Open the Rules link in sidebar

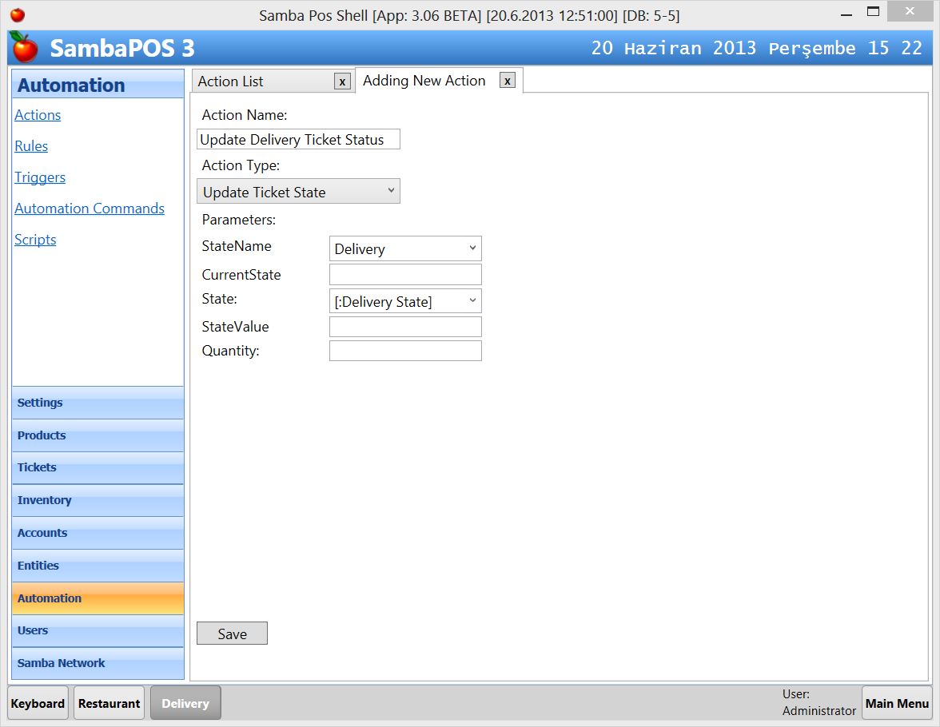click(x=31, y=146)
